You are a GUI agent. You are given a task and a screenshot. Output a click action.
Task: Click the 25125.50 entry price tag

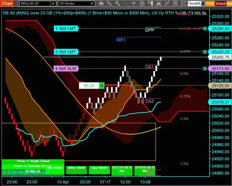[220, 86]
